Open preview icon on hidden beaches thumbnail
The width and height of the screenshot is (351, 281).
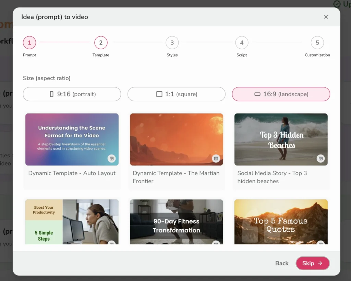320,158
